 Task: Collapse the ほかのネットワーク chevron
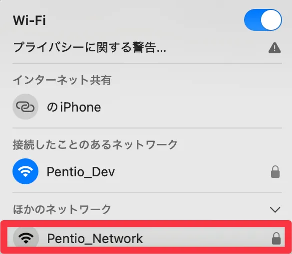[x=275, y=210]
